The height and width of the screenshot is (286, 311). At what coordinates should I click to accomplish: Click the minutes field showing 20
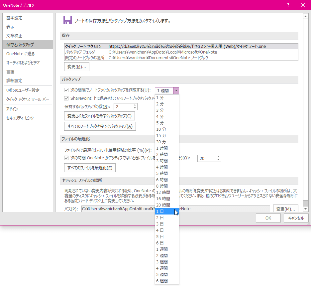[207, 158]
